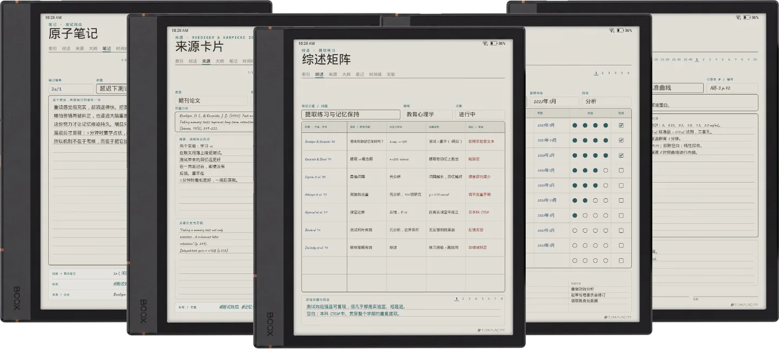The height and width of the screenshot is (349, 779).
Task: Click the BOOX logo on the 综述矩阵 device bezel
Action: (x=270, y=324)
